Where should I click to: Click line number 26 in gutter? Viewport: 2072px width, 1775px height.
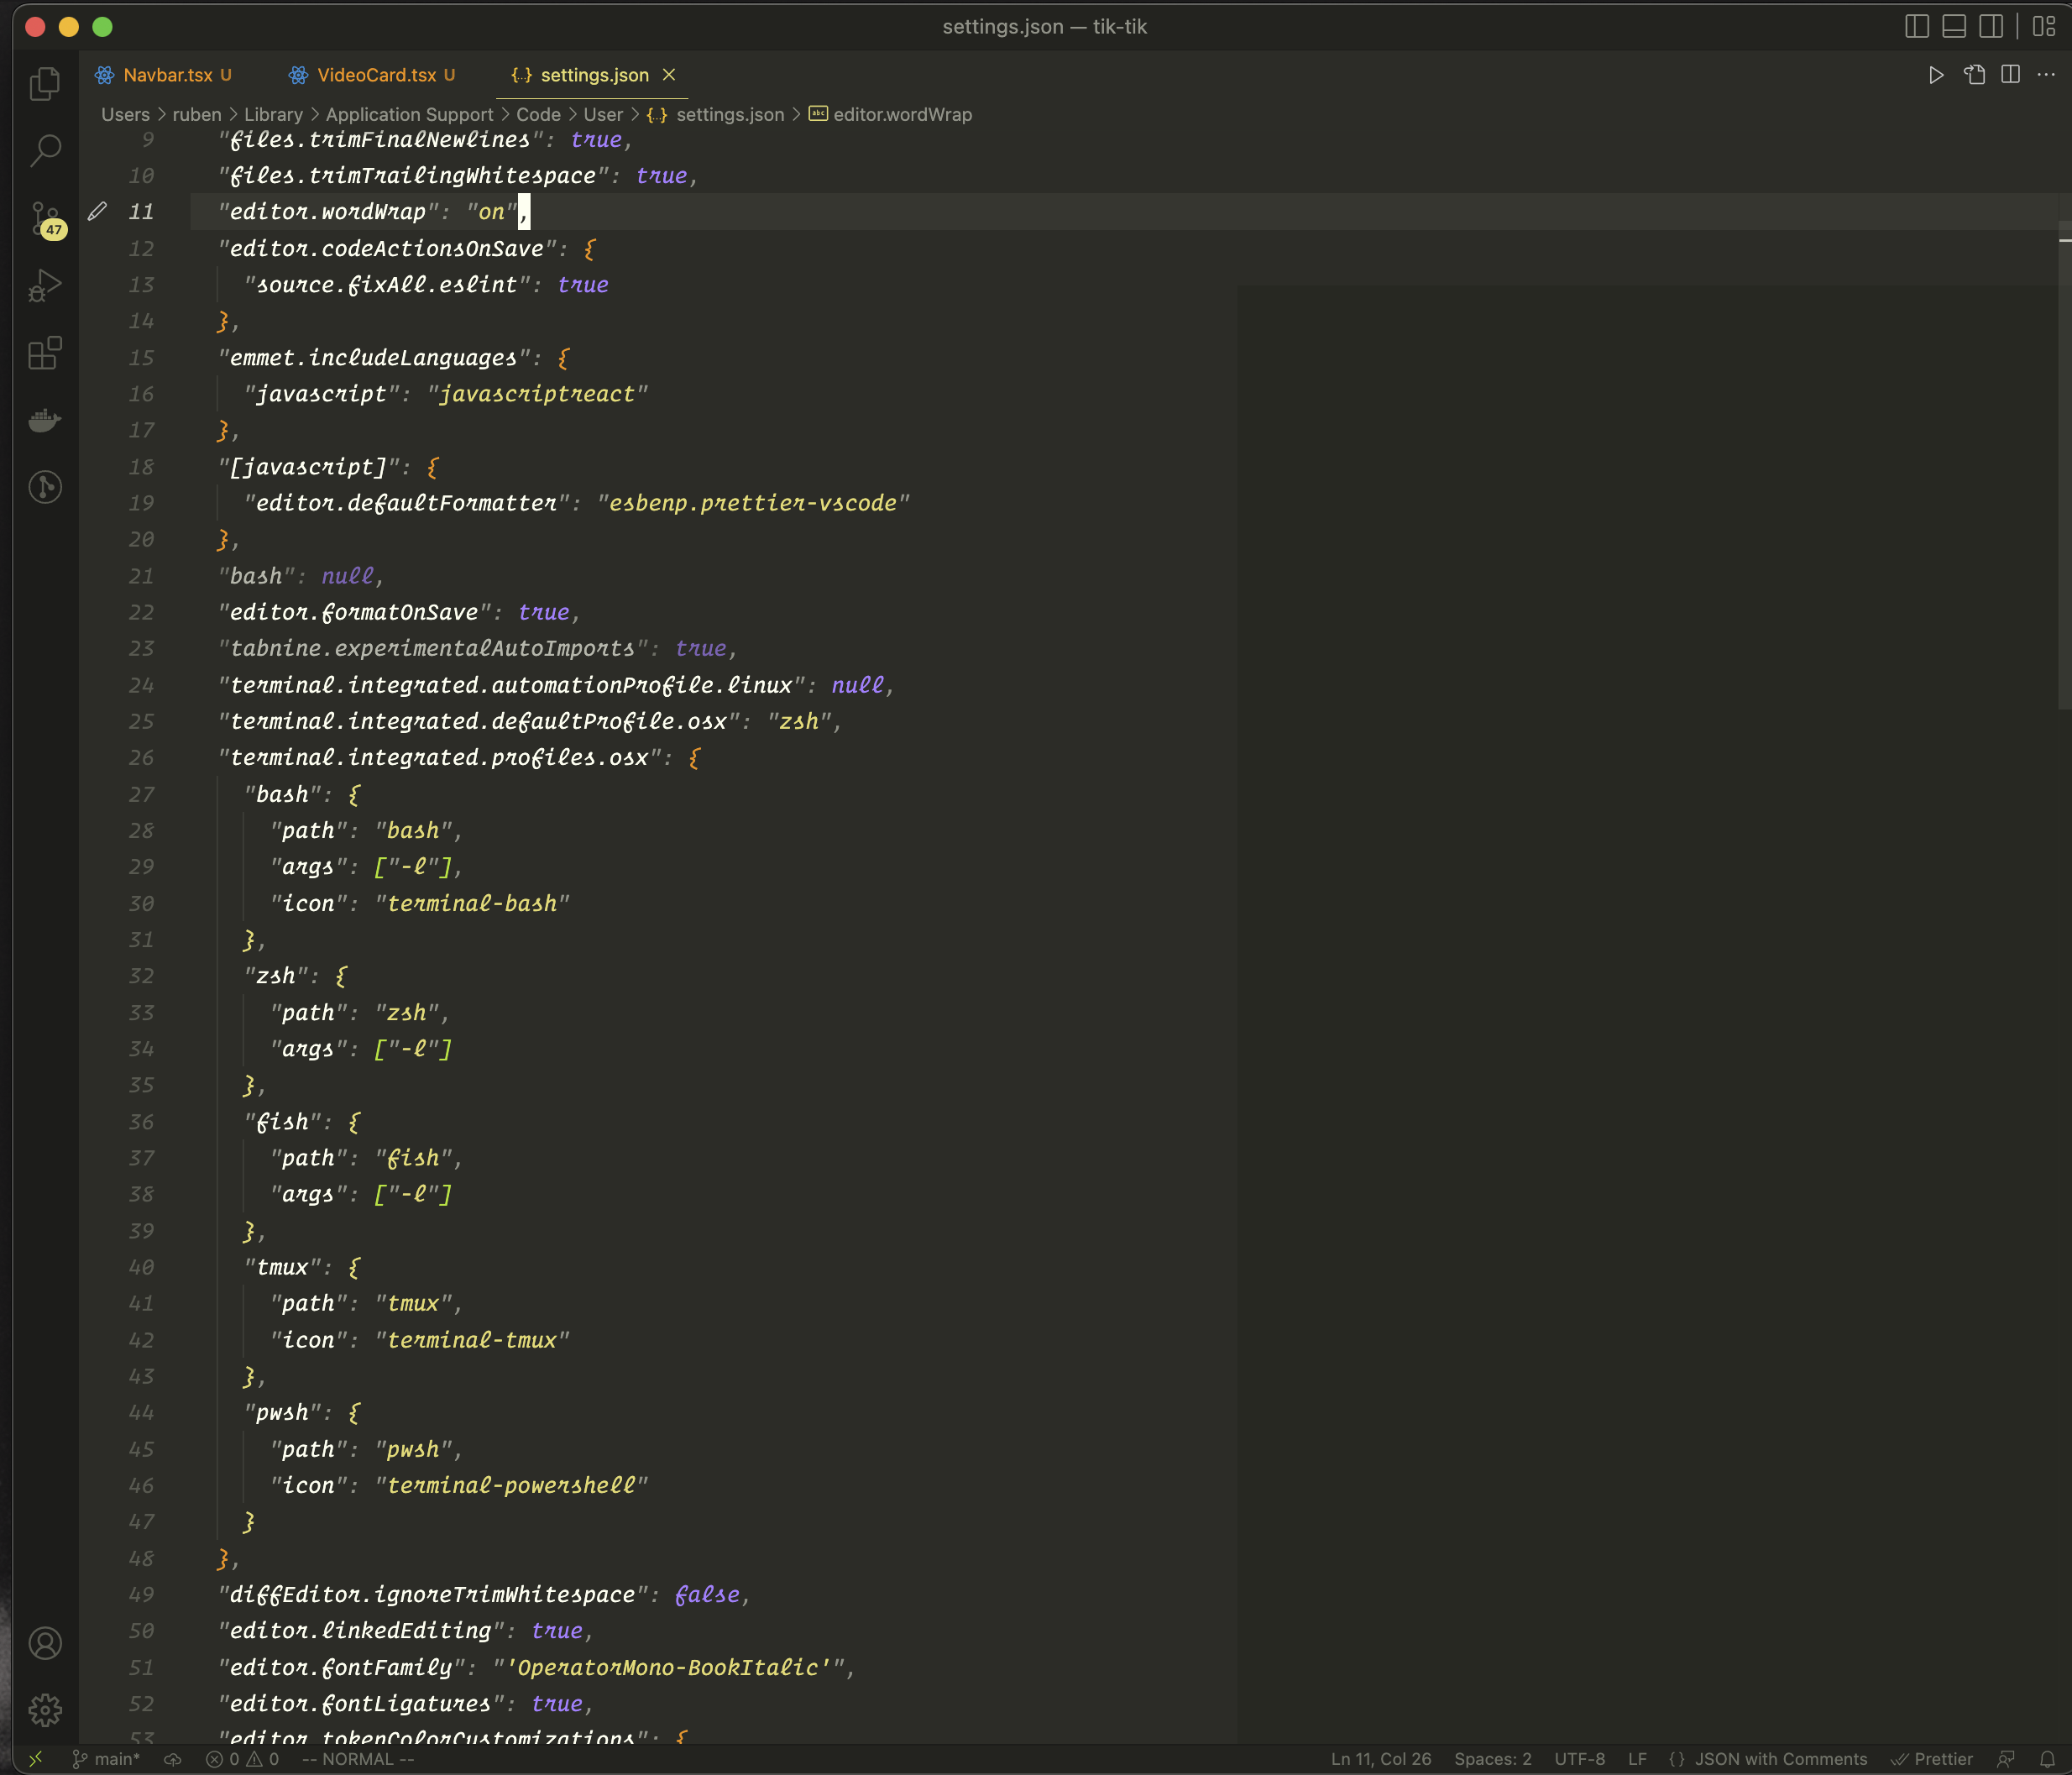pos(141,757)
